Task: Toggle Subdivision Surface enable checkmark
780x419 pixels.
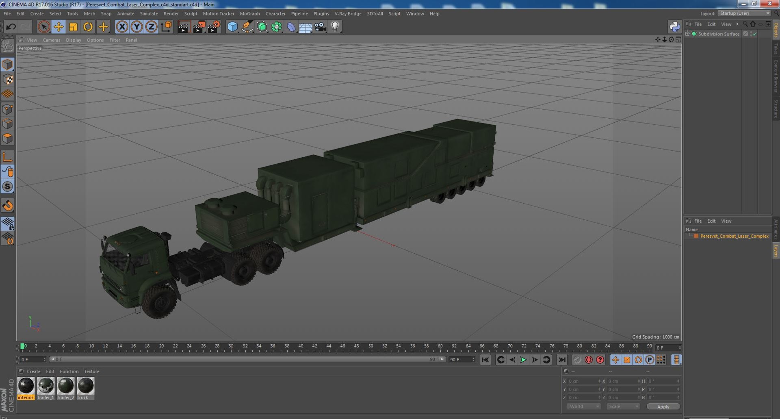Action: pyautogui.click(x=754, y=34)
